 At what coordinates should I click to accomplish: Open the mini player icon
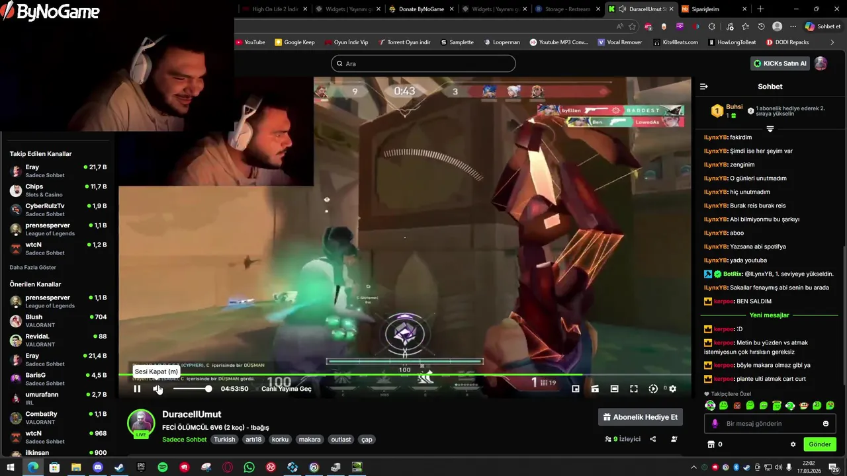[576, 389]
